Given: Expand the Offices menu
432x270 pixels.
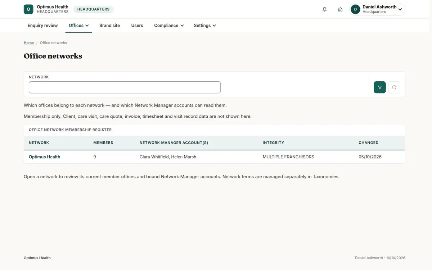Looking at the screenshot, I should [78, 26].
